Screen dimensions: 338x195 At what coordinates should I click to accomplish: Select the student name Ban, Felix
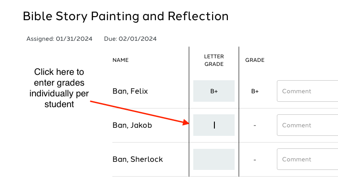click(x=130, y=91)
